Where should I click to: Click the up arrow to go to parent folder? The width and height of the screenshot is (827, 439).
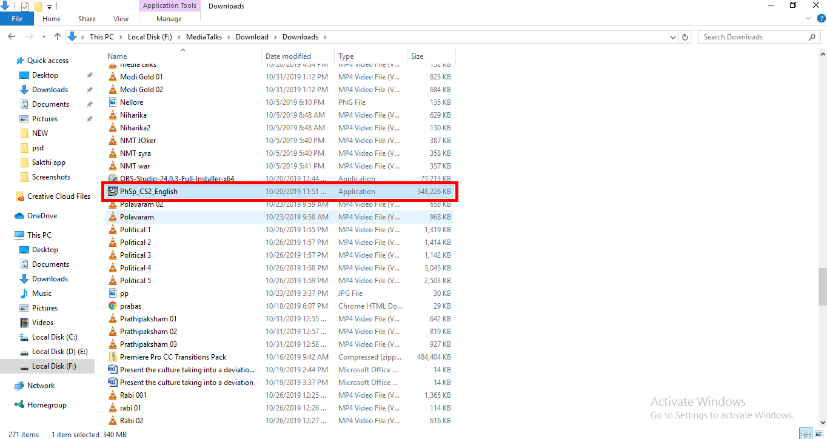(x=57, y=36)
